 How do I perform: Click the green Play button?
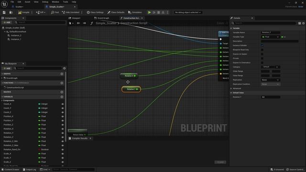point(149,12)
